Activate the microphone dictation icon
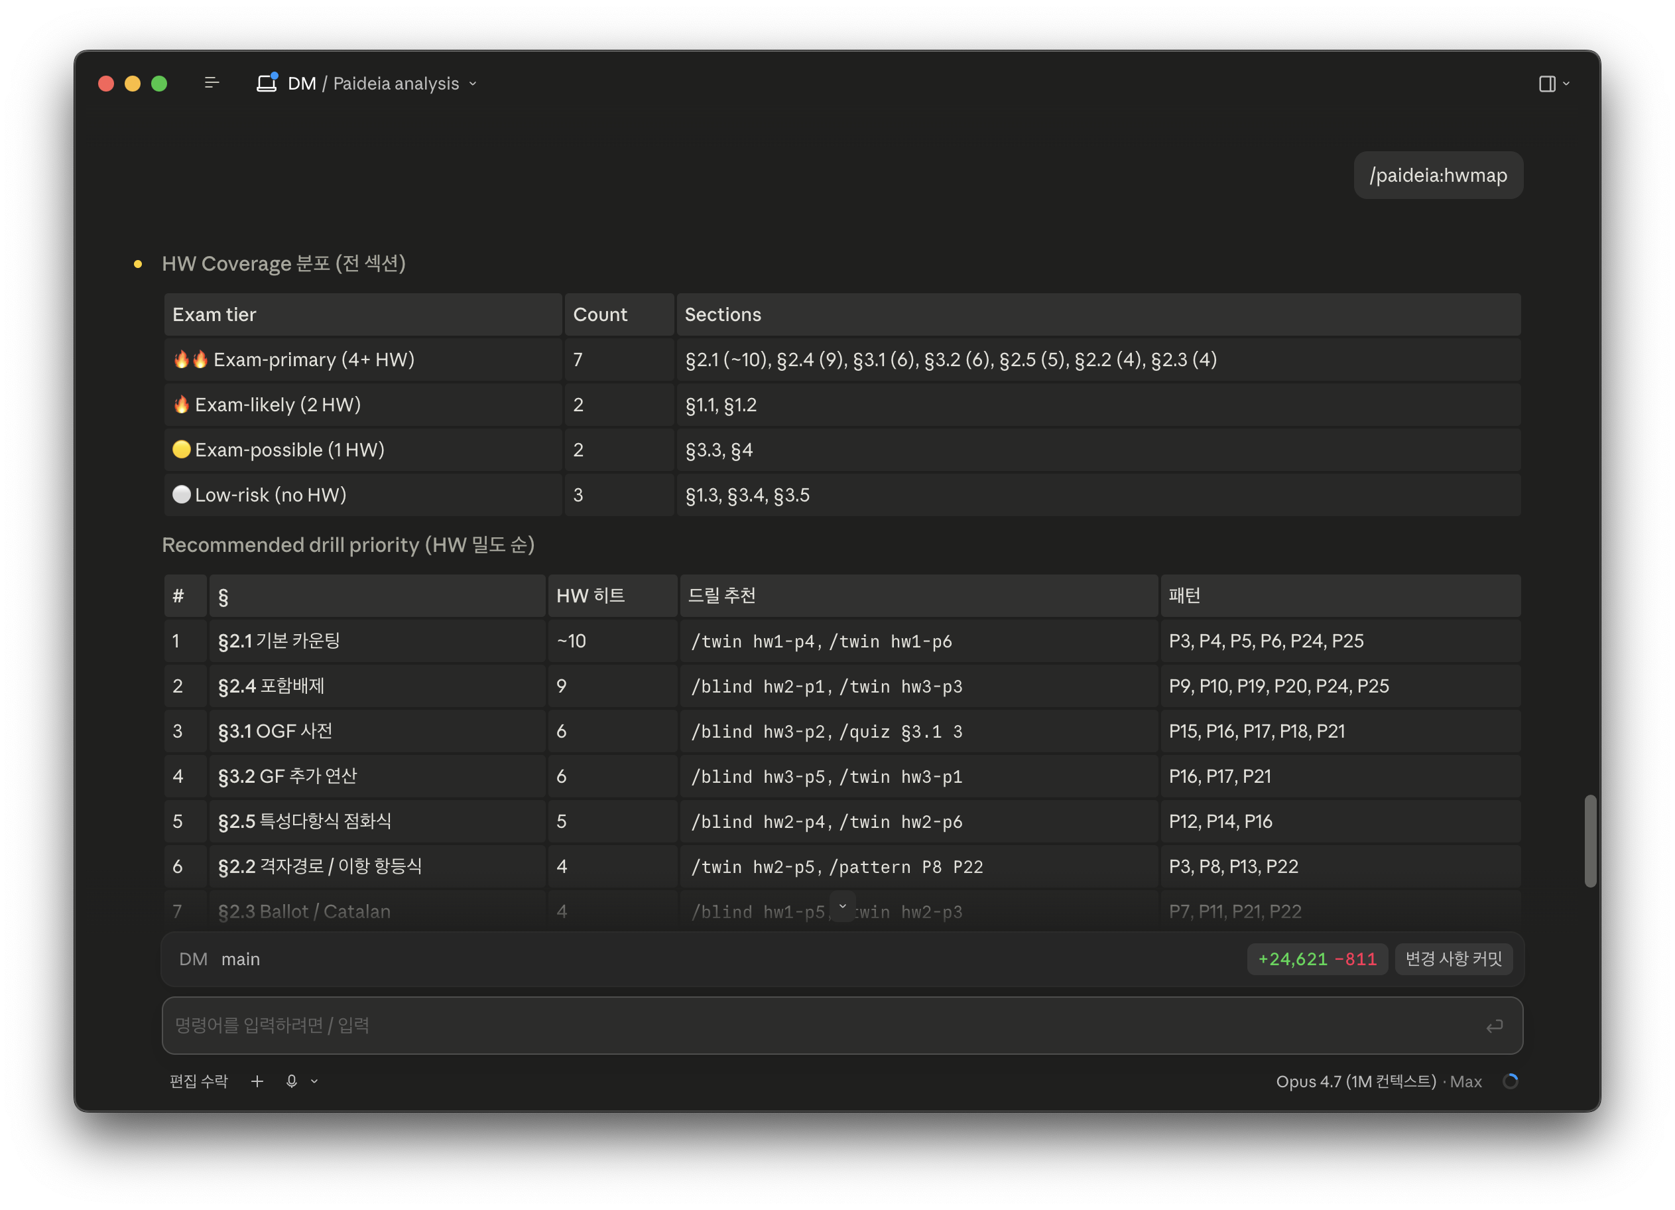This screenshot has width=1675, height=1210. pyautogui.click(x=292, y=1081)
